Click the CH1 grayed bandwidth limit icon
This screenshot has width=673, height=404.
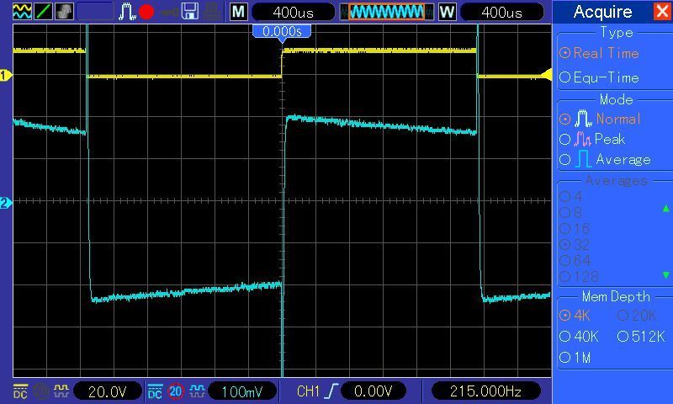(41, 391)
